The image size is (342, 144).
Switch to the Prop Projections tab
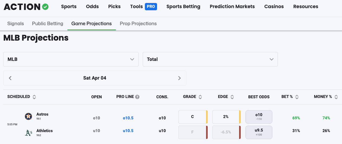(138, 24)
